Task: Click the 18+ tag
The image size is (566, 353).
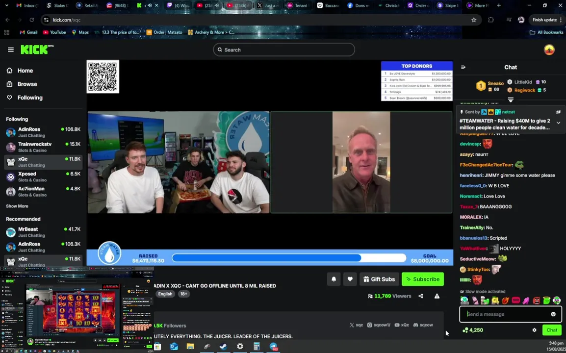Action: 184,294
